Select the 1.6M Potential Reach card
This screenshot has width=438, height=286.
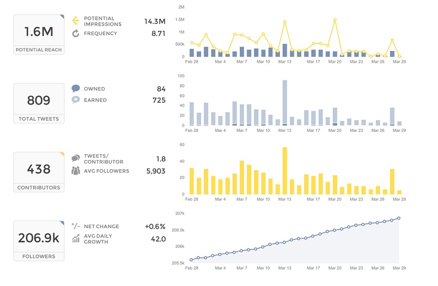point(39,35)
